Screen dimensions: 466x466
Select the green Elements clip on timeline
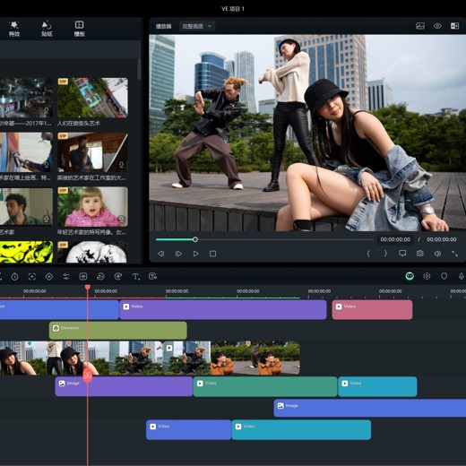(118, 331)
